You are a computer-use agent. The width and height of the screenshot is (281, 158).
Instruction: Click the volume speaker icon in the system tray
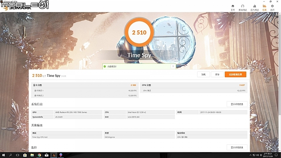point(258,155)
